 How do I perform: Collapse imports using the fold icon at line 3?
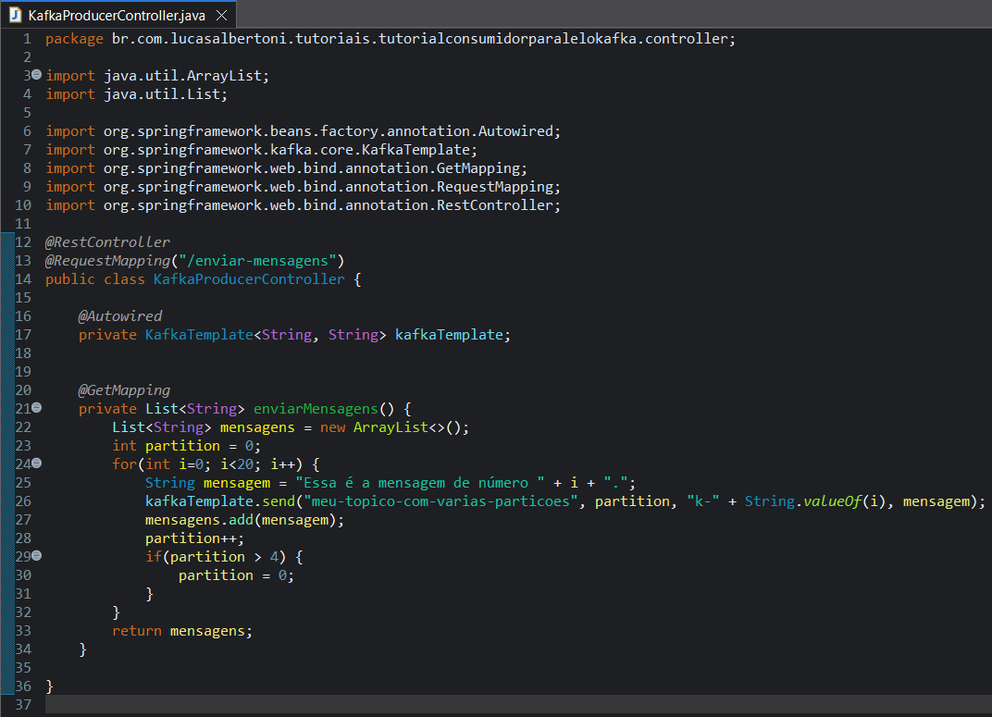[35, 75]
